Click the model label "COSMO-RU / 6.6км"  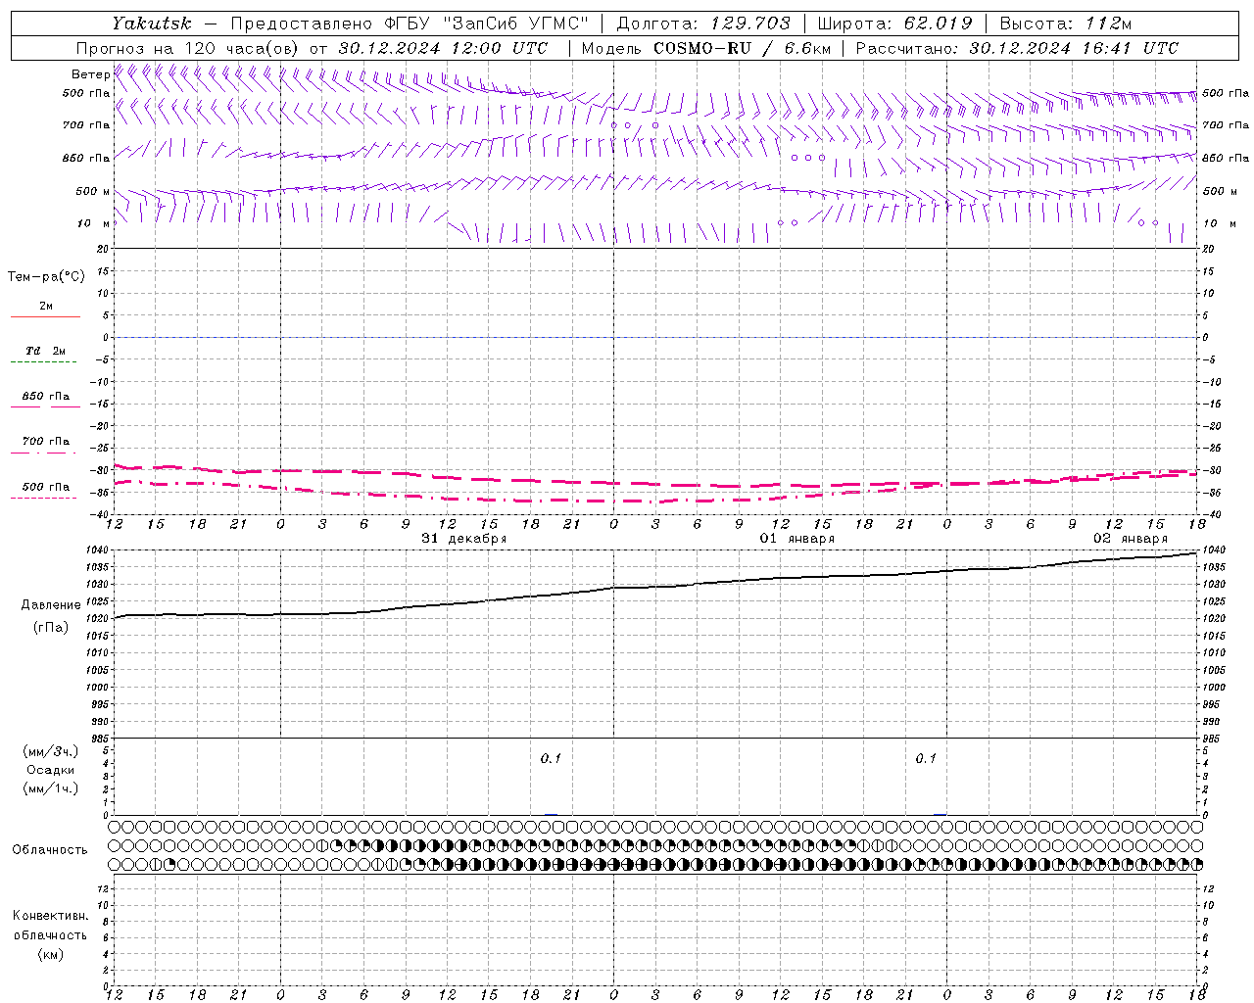(x=742, y=48)
